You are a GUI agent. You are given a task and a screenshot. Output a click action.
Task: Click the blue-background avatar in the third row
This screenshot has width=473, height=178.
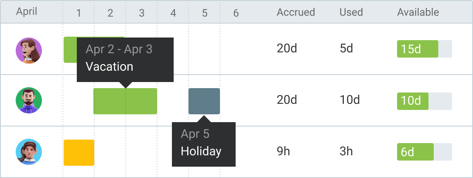pyautogui.click(x=29, y=152)
